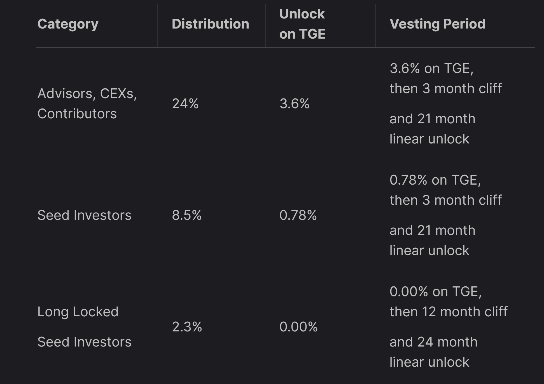The width and height of the screenshot is (544, 384).
Task: Click the 8.5% distribution value
Action: (x=187, y=215)
